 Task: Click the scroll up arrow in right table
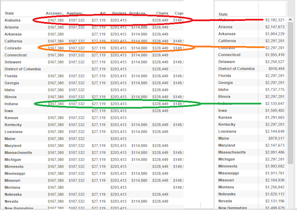point(290,20)
